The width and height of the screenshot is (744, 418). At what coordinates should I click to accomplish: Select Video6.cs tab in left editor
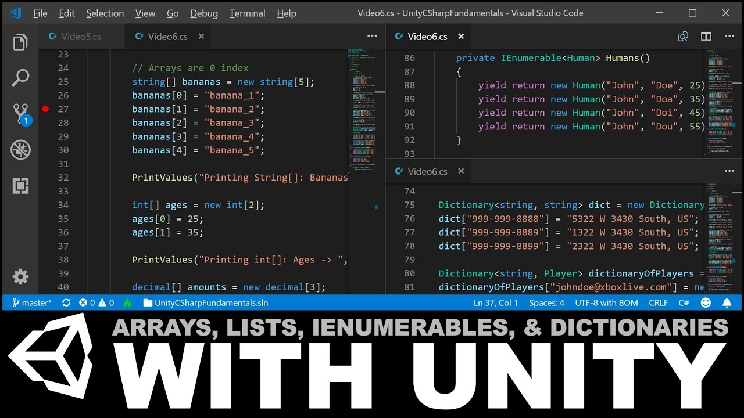coord(167,37)
